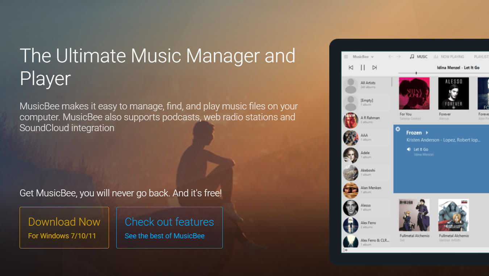
Task: Switch to the NOW PLAYING tab
Action: point(452,57)
